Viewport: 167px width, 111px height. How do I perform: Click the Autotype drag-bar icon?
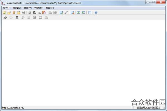click(46, 18)
